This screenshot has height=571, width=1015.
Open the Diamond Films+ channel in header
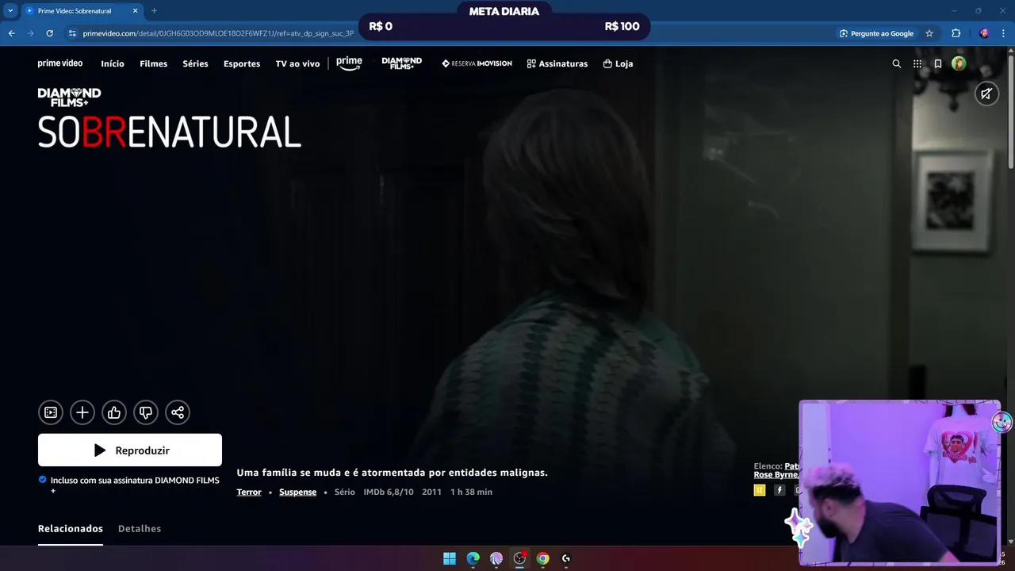pos(402,63)
